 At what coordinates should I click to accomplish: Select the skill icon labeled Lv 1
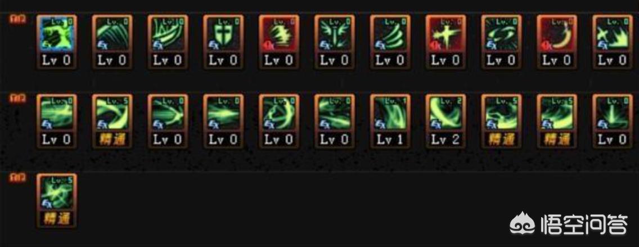[390, 113]
